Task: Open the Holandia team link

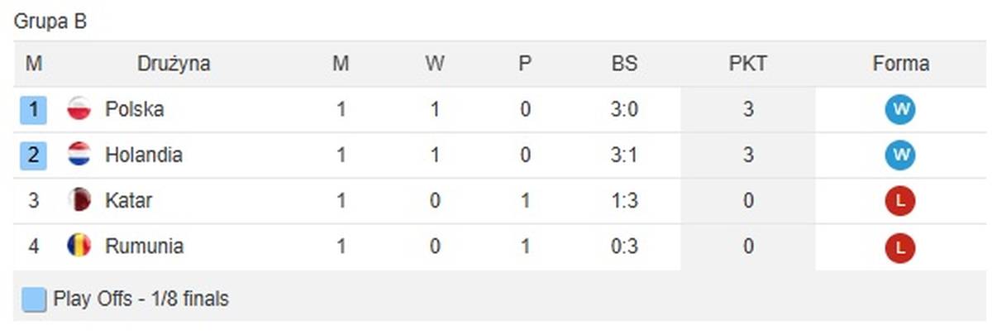Action: tap(143, 155)
